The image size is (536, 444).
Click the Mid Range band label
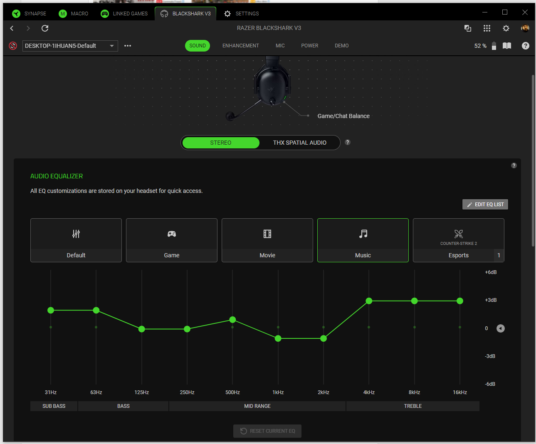click(257, 406)
